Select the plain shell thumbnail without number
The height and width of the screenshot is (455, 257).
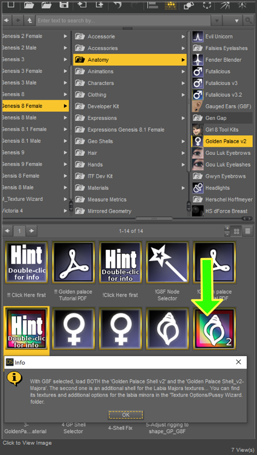(167, 329)
